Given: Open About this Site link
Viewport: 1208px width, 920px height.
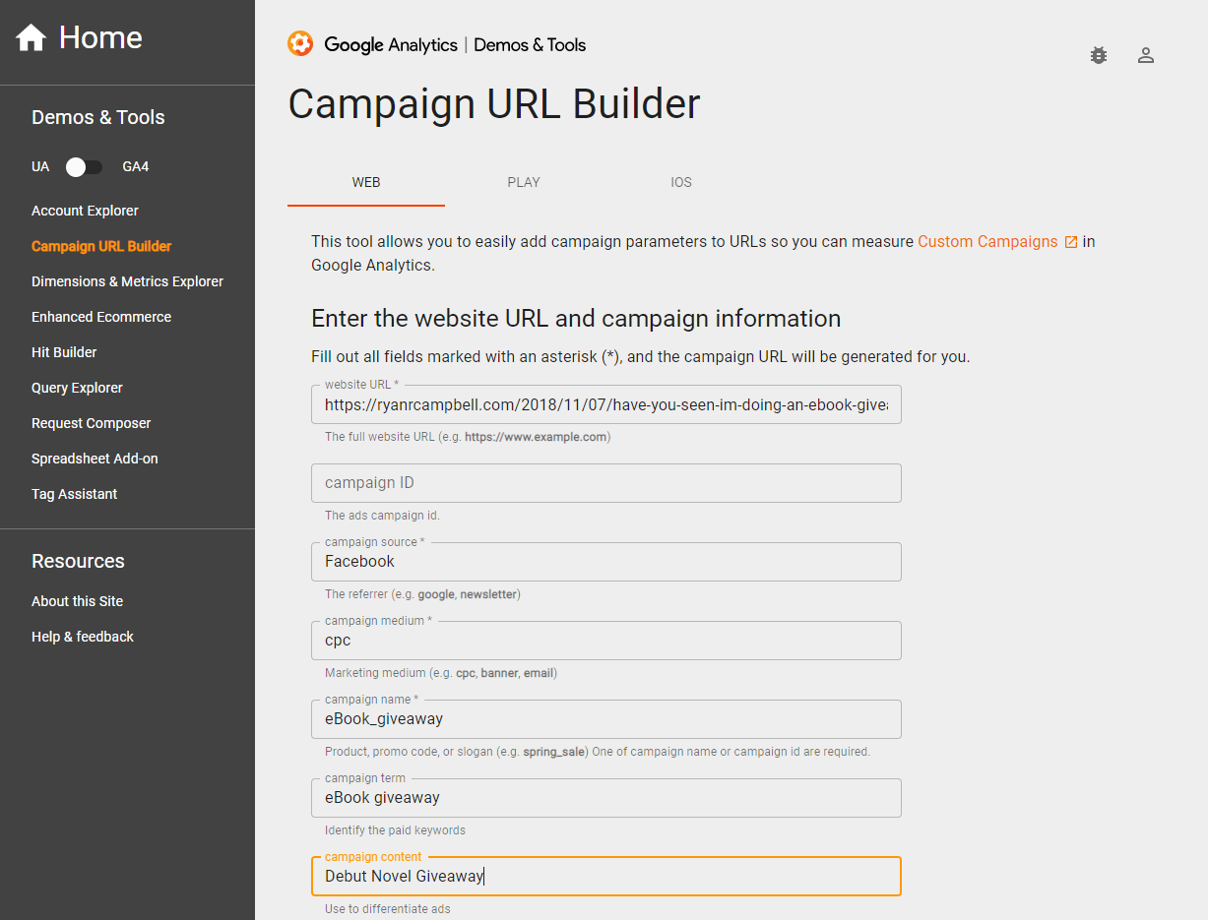Looking at the screenshot, I should (x=77, y=601).
